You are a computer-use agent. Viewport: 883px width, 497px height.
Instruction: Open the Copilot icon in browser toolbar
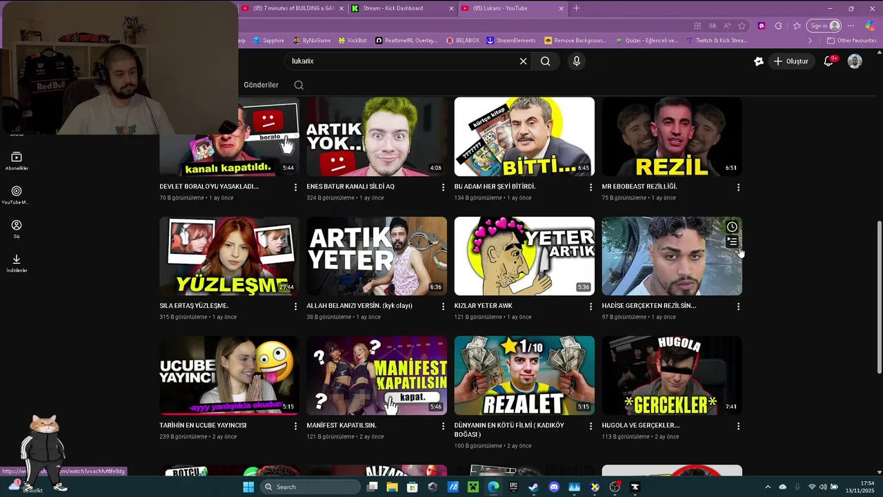pyautogui.click(x=869, y=26)
